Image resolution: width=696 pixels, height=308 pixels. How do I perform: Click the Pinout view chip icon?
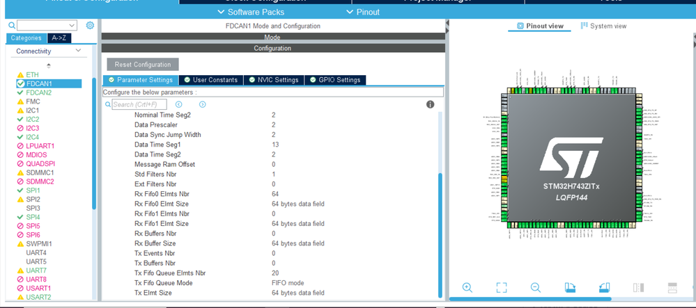(x=520, y=26)
